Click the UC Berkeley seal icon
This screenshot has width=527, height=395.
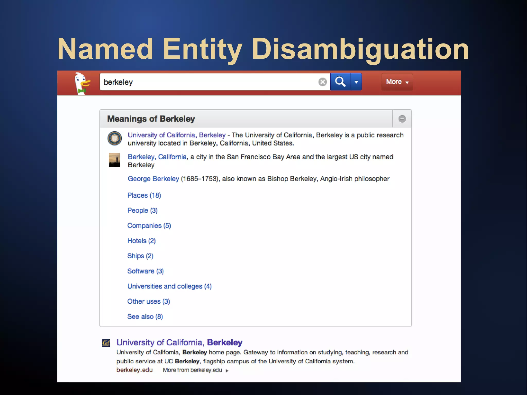click(x=115, y=138)
